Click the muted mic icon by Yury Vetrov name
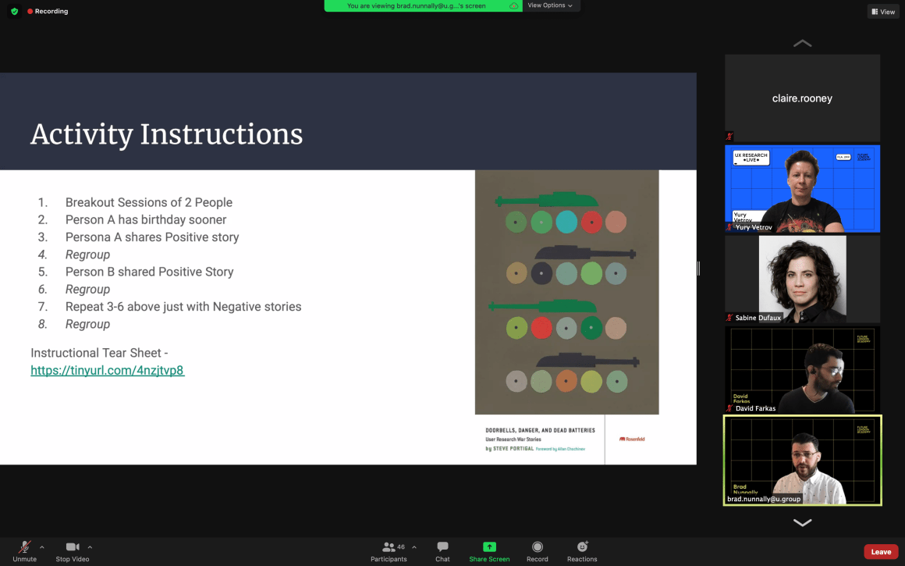Viewport: 905px width, 566px height. click(729, 227)
